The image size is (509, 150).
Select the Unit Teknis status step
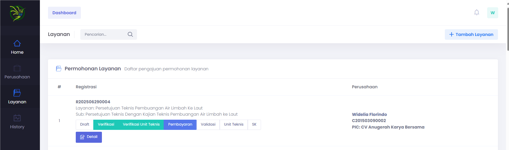233,125
